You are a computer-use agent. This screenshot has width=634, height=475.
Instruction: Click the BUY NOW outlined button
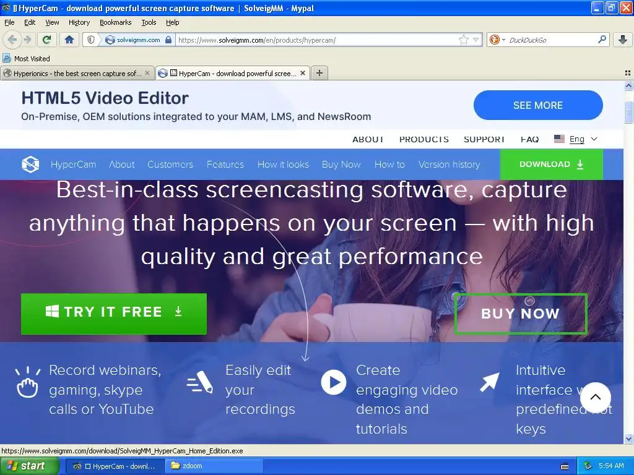(521, 314)
